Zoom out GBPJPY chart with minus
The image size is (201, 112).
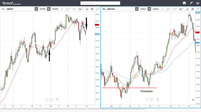pyautogui.click(x=47, y=99)
